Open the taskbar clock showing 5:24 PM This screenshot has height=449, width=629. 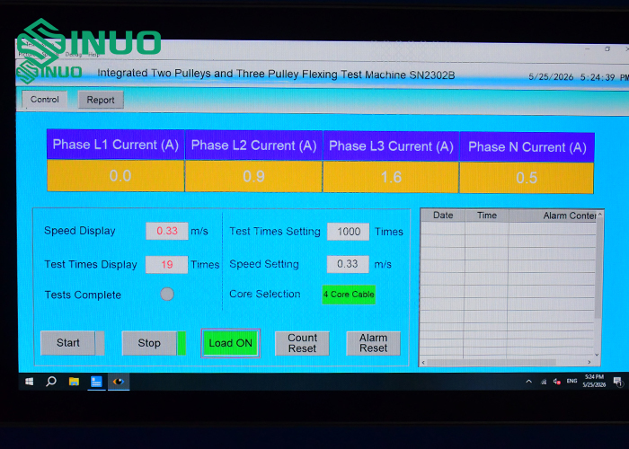[x=594, y=381]
